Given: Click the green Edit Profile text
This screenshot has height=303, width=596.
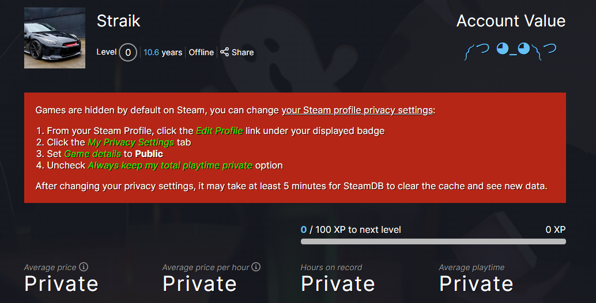Looking at the screenshot, I should coord(219,131).
